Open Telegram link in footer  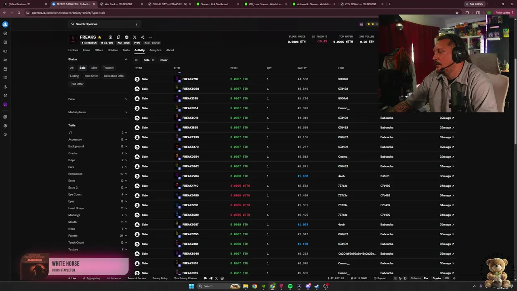tap(211, 278)
